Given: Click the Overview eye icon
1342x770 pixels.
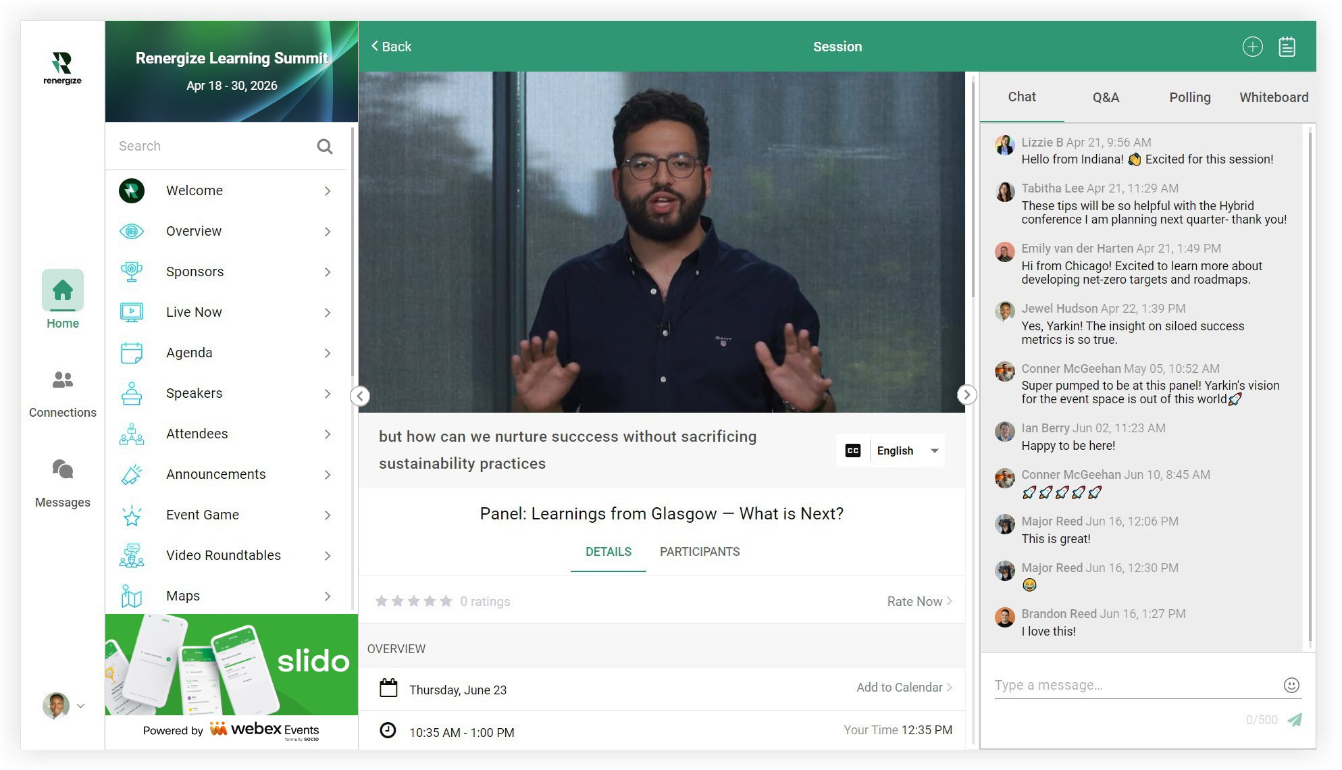Looking at the screenshot, I should (x=132, y=232).
